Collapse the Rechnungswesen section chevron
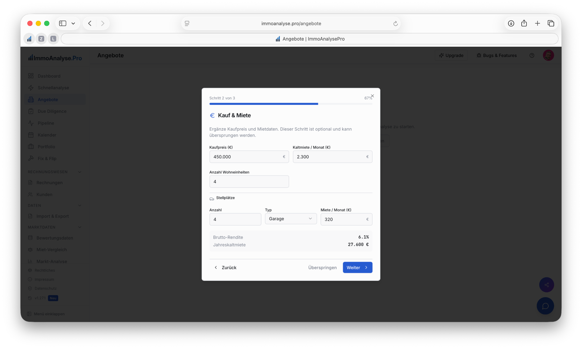582x349 pixels. click(x=80, y=172)
